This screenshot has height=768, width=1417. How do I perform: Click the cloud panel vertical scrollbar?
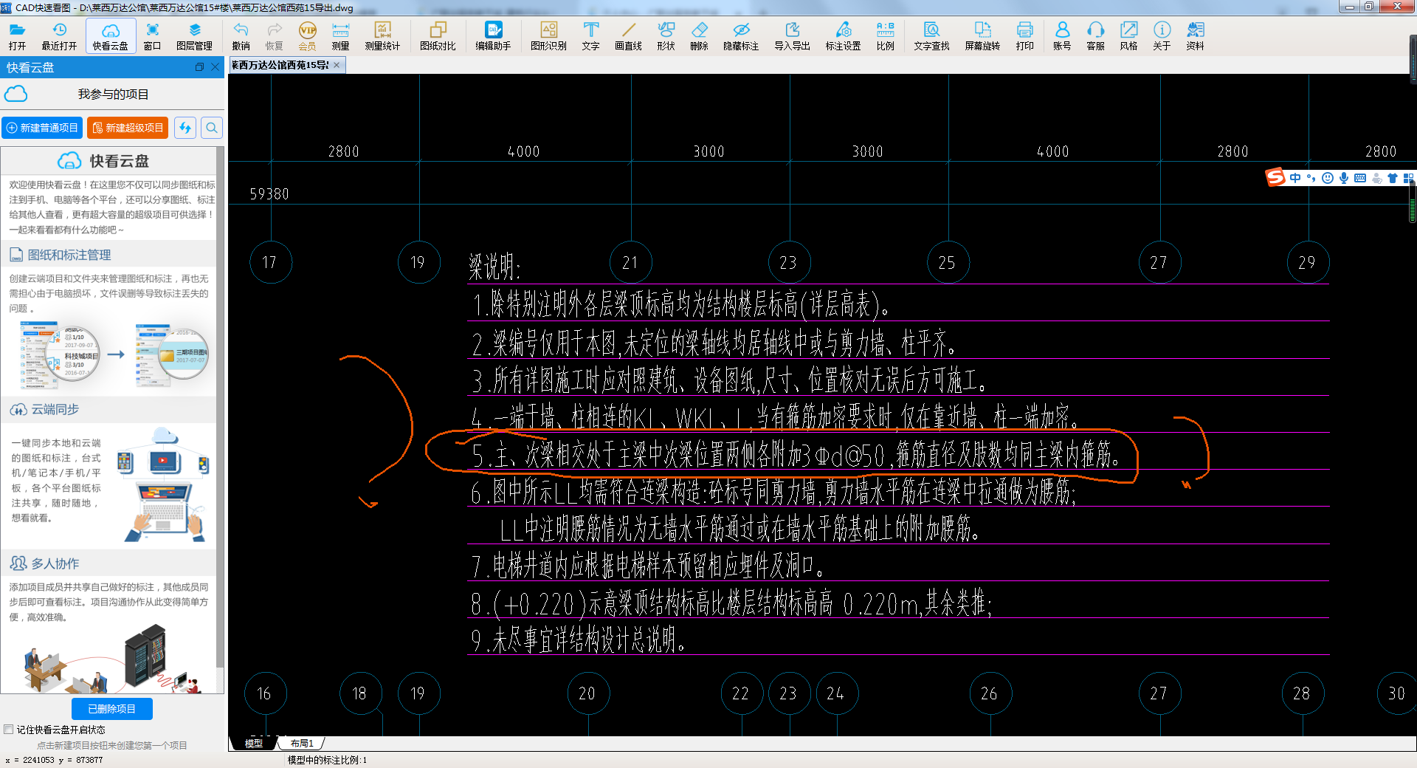220,406
